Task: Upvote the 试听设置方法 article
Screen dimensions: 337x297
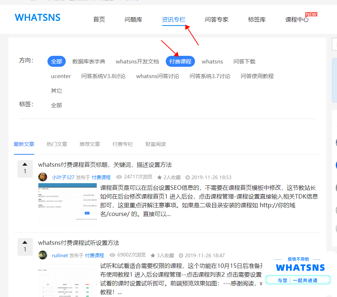Action: tap(25, 243)
